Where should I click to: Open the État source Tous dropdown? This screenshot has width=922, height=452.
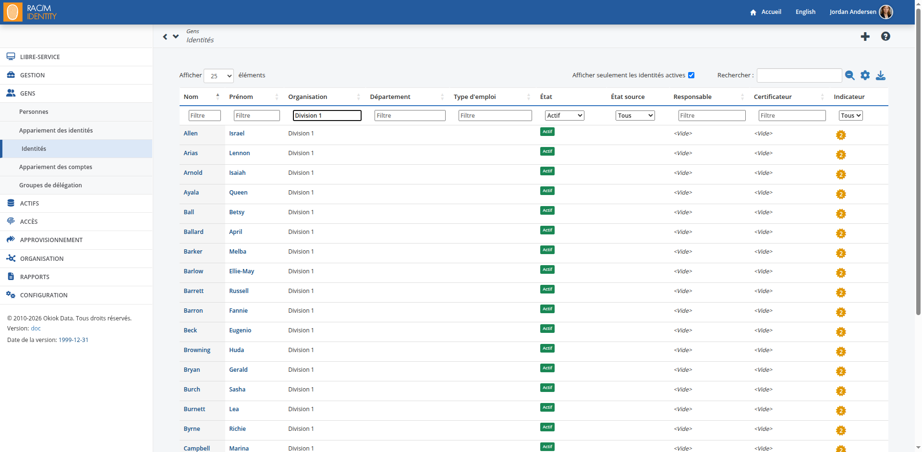[x=635, y=115]
